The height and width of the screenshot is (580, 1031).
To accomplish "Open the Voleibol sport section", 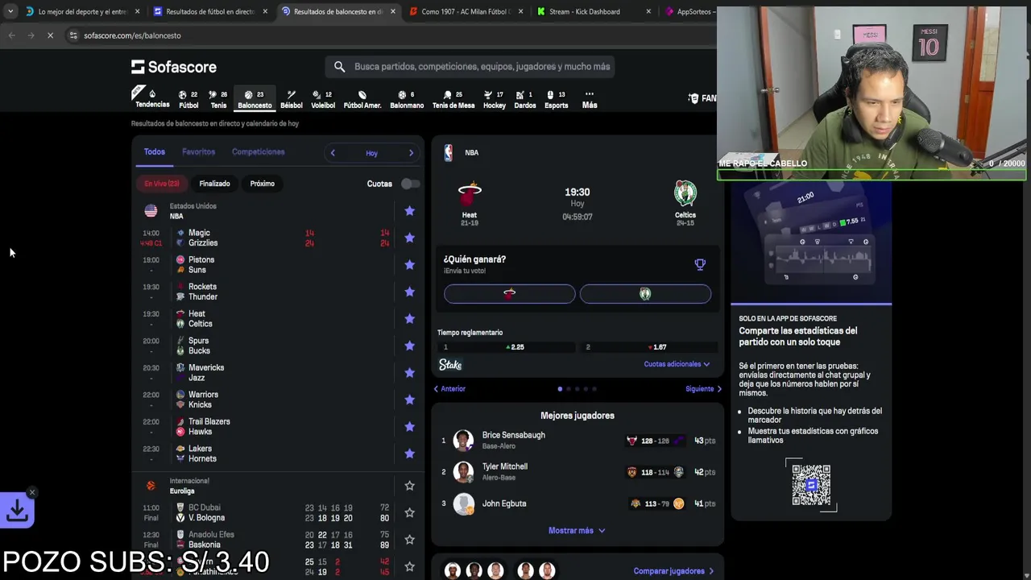I will 323,99.
